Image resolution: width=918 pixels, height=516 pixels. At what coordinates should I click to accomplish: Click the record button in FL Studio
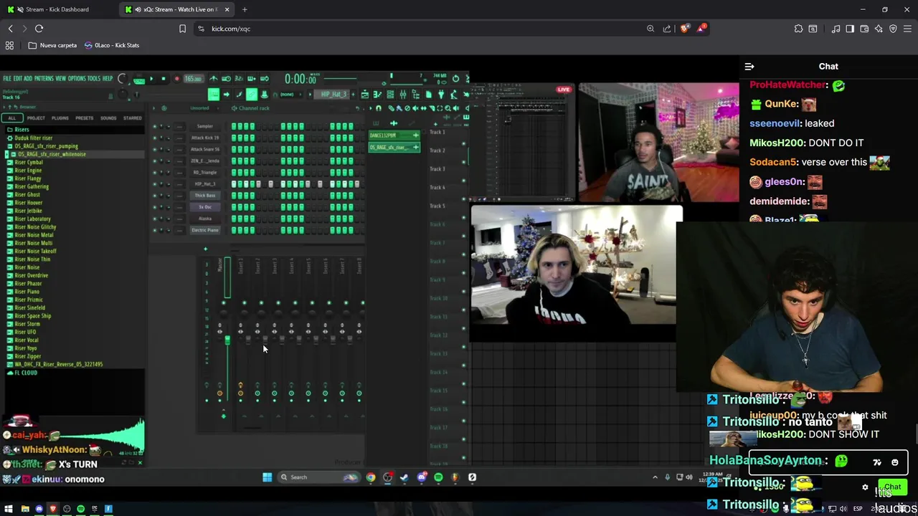tap(176, 78)
